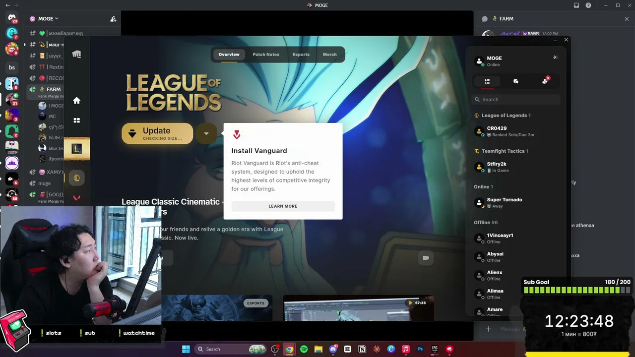
Task: Open the Windows Start menu
Action: pyautogui.click(x=186, y=349)
